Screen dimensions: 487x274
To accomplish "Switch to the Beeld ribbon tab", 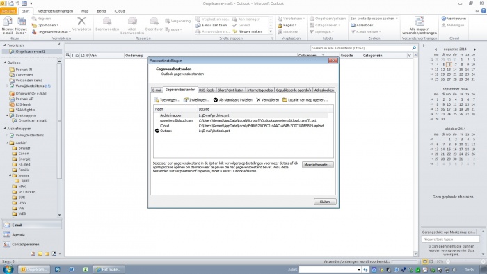I will coord(102,11).
